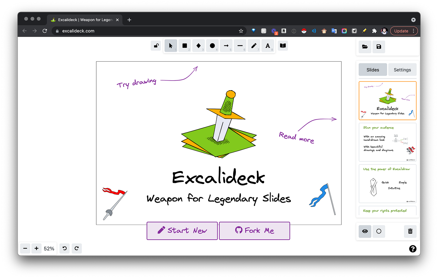The image size is (438, 279).
Task: Click the R extension icon in toolbar
Action: tap(284, 31)
